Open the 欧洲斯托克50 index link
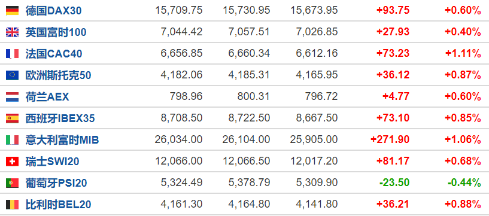Image resolution: width=489 pixels, height=216 pixels. click(58, 75)
